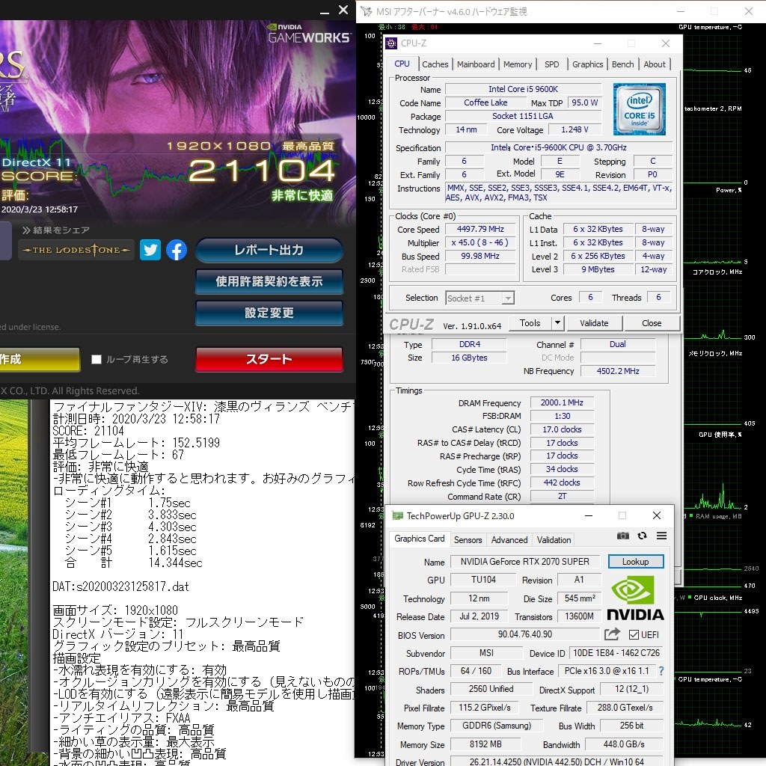Click GPU-Z title bar app icon
This screenshot has width=766, height=766.
click(x=398, y=516)
